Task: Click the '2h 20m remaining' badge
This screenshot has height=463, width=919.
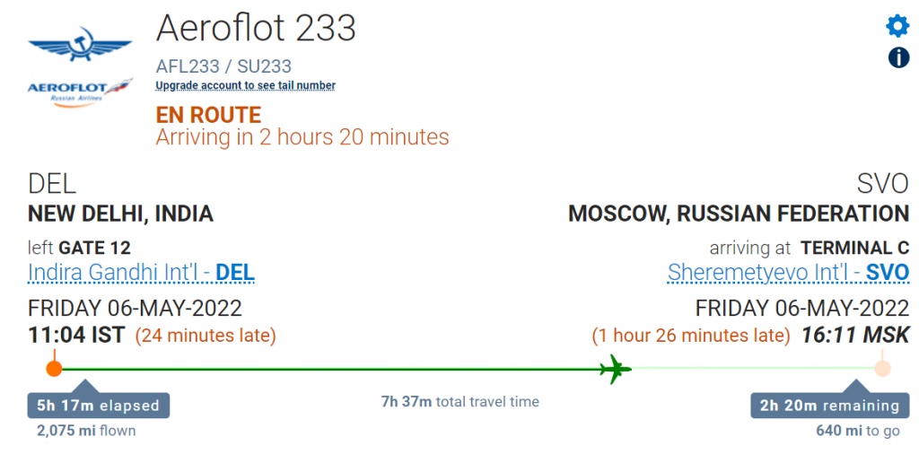Action: point(830,405)
